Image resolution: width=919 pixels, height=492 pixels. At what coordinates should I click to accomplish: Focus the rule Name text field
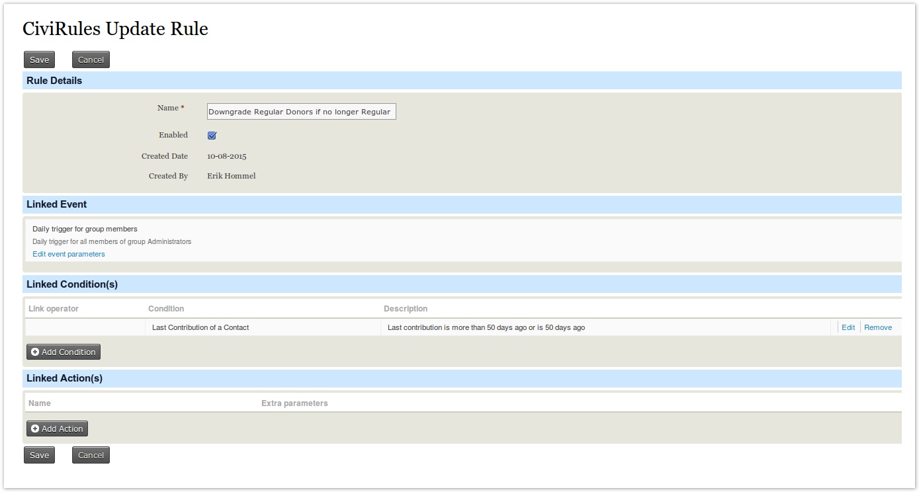[x=301, y=112]
